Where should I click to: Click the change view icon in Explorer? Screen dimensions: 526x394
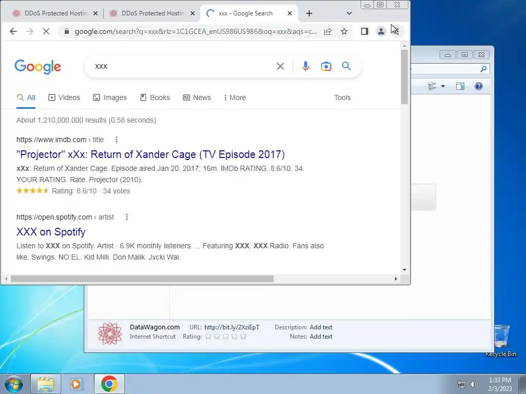[x=432, y=86]
